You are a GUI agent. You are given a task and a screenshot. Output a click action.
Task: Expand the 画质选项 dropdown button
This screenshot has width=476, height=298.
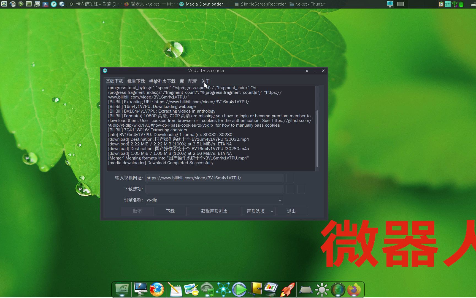coord(258,211)
